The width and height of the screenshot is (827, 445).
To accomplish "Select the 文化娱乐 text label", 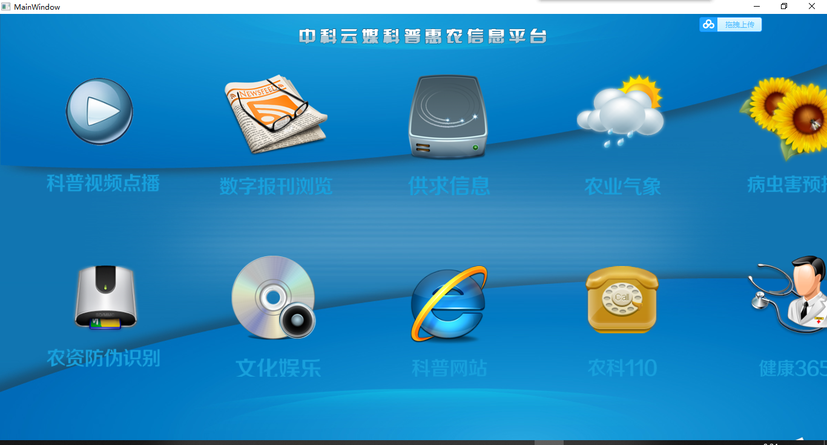I will [278, 368].
